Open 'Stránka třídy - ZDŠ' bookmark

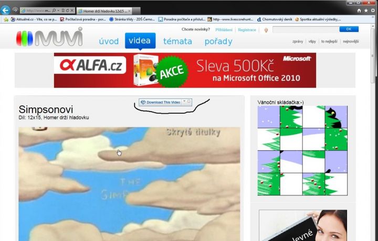132,19
